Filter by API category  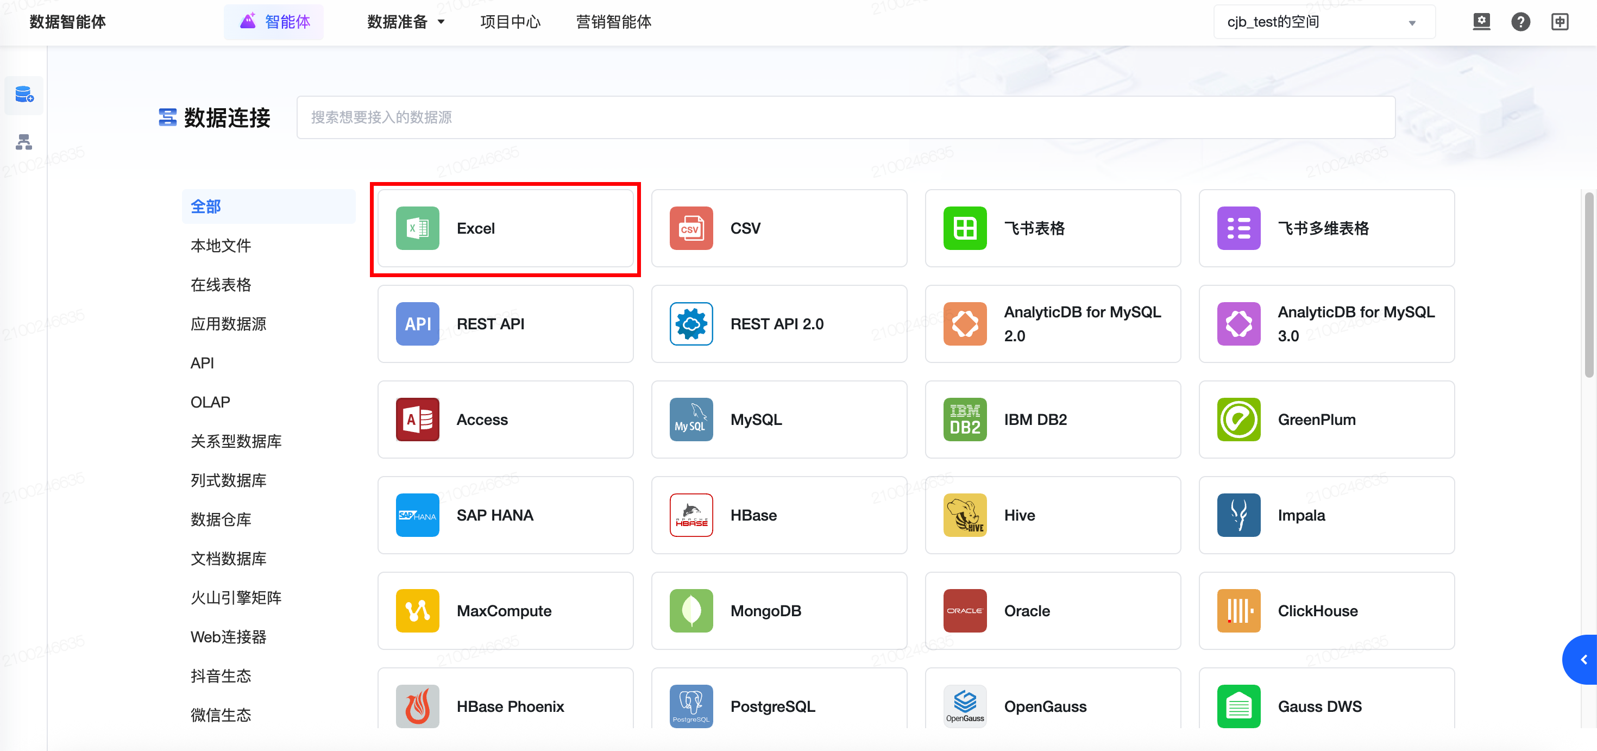coord(202,363)
